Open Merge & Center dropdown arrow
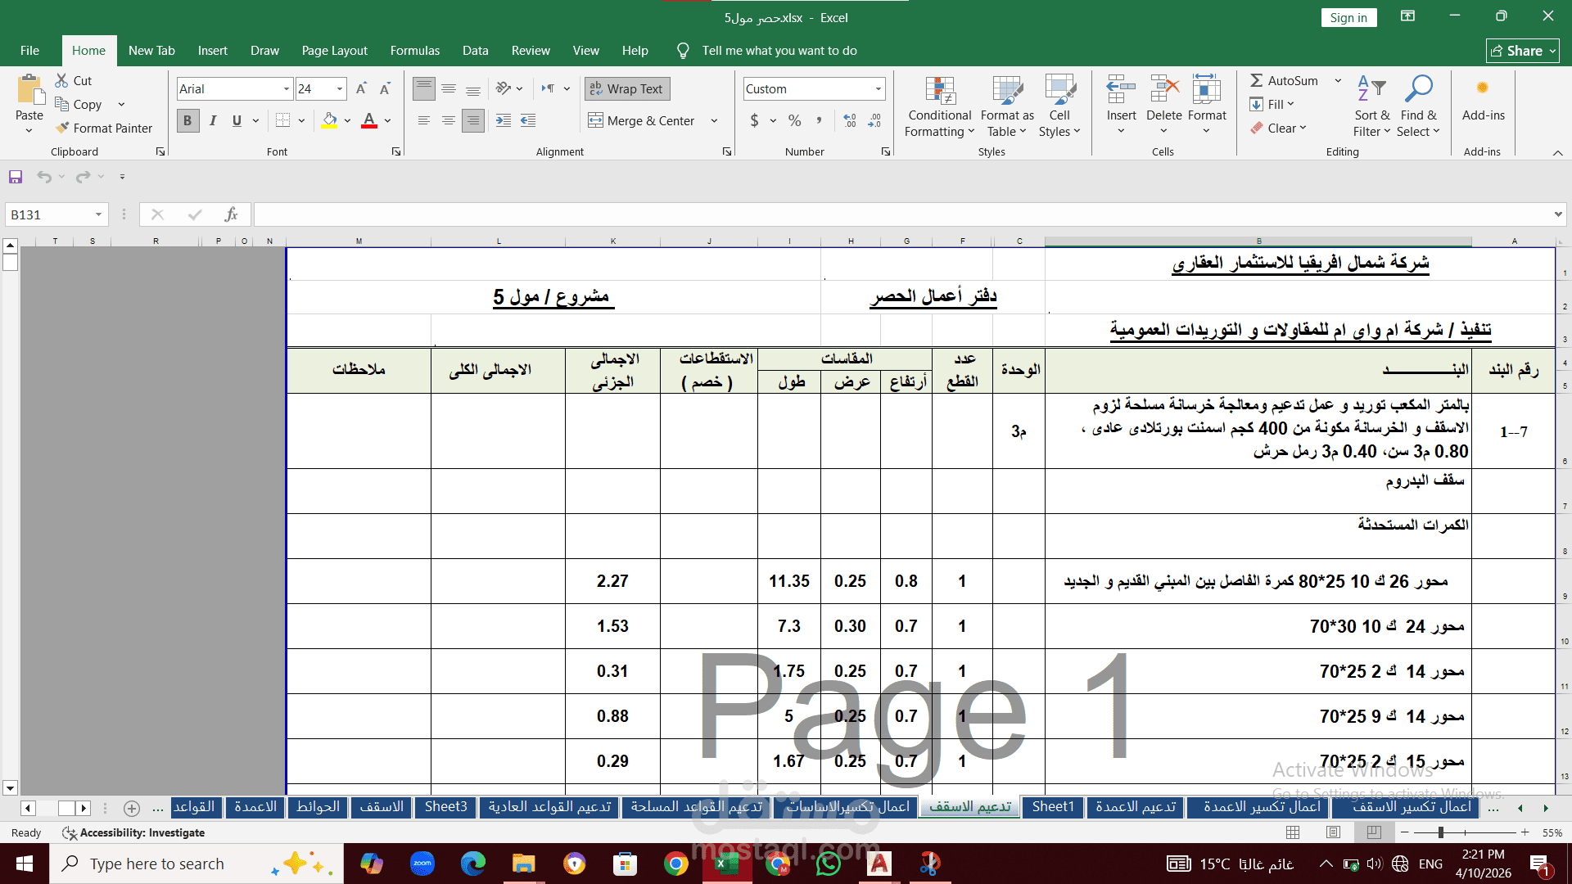Screen dimensions: 1572x884 pos(714,120)
